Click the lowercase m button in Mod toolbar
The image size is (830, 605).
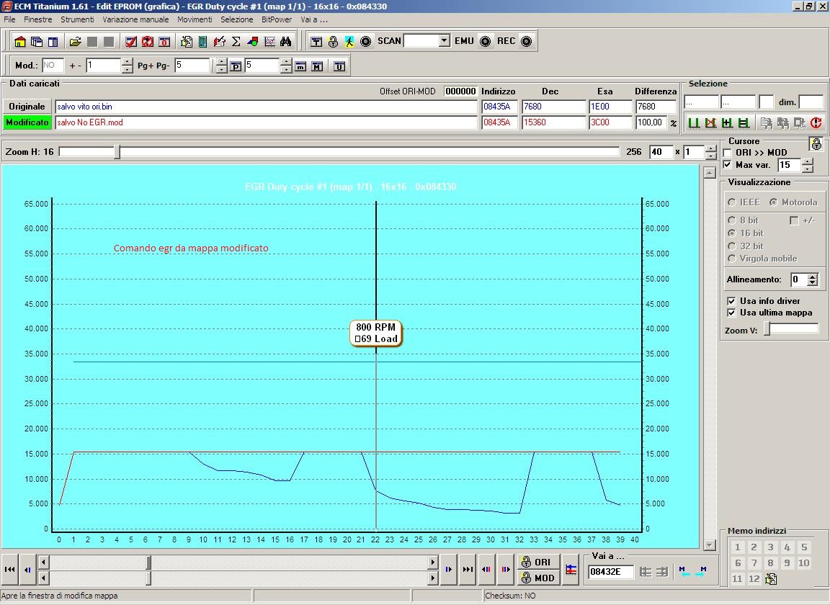pyautogui.click(x=300, y=66)
